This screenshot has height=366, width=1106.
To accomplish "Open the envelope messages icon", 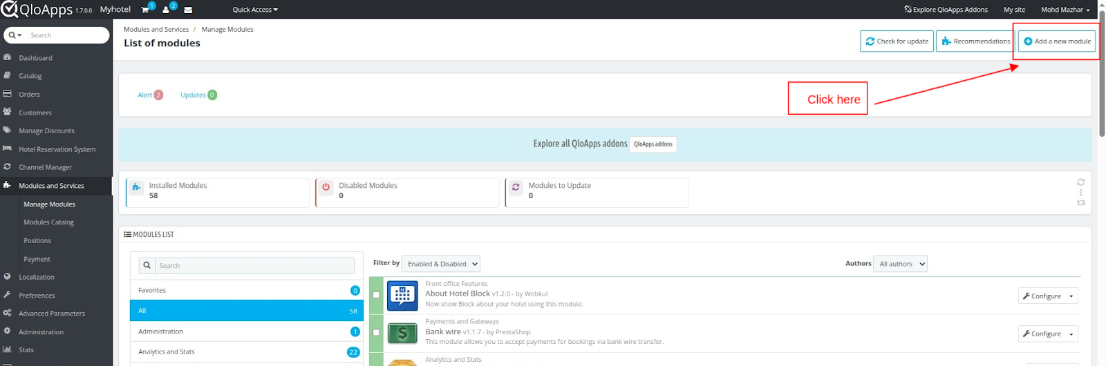I will click(x=188, y=10).
